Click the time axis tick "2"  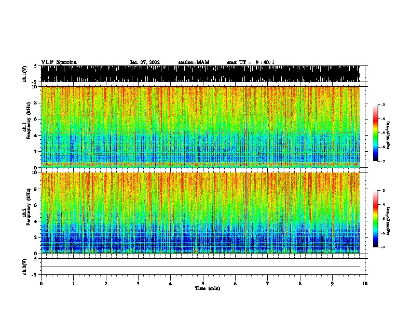pos(106,284)
